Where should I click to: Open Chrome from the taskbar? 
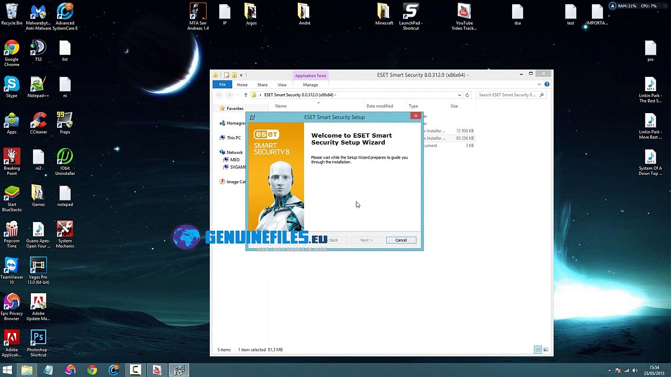coord(92,371)
